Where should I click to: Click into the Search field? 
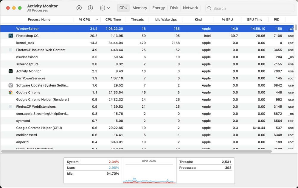pyautogui.click(x=250, y=8)
